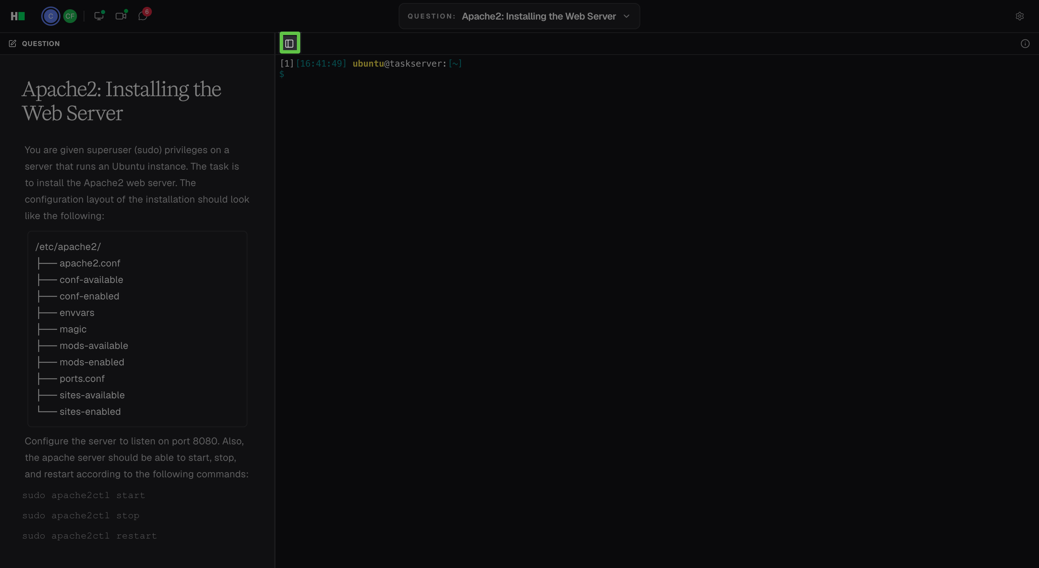Image resolution: width=1039 pixels, height=568 pixels.
Task: Click the 'Apache2: Installing the Web Server' heading
Action: pos(121,101)
